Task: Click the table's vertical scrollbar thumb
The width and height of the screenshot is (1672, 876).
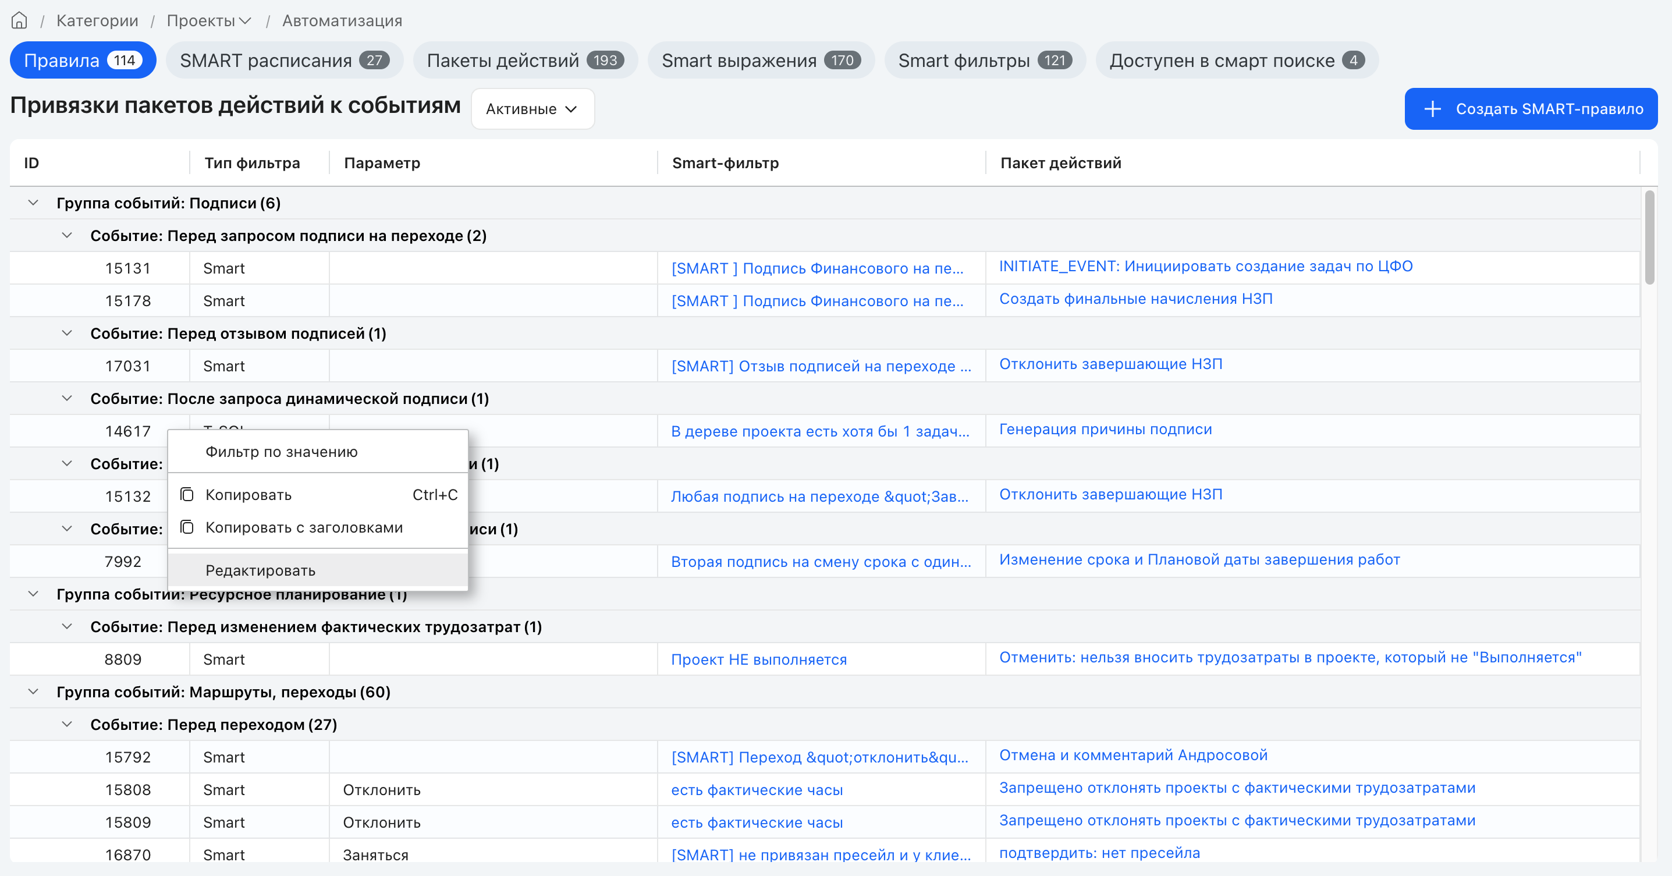Action: [1649, 237]
